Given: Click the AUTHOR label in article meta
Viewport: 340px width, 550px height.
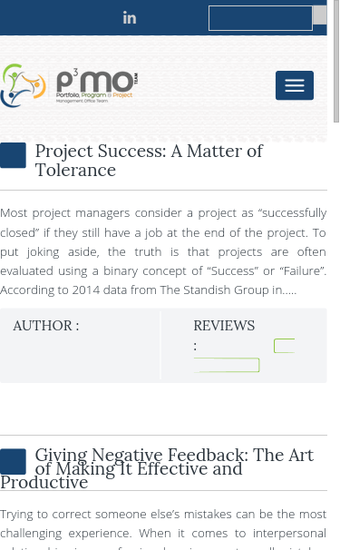Looking at the screenshot, I should tap(46, 326).
